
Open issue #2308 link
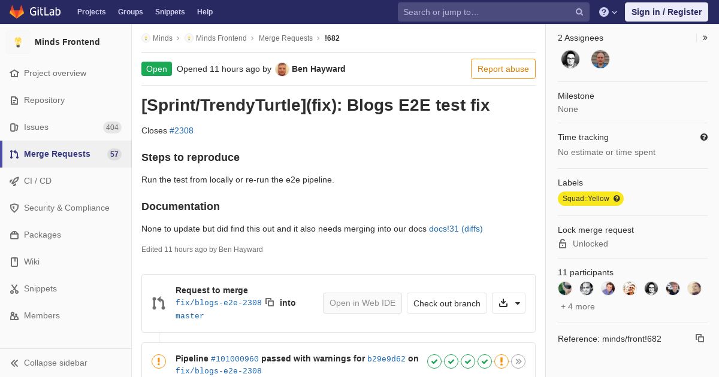182,130
